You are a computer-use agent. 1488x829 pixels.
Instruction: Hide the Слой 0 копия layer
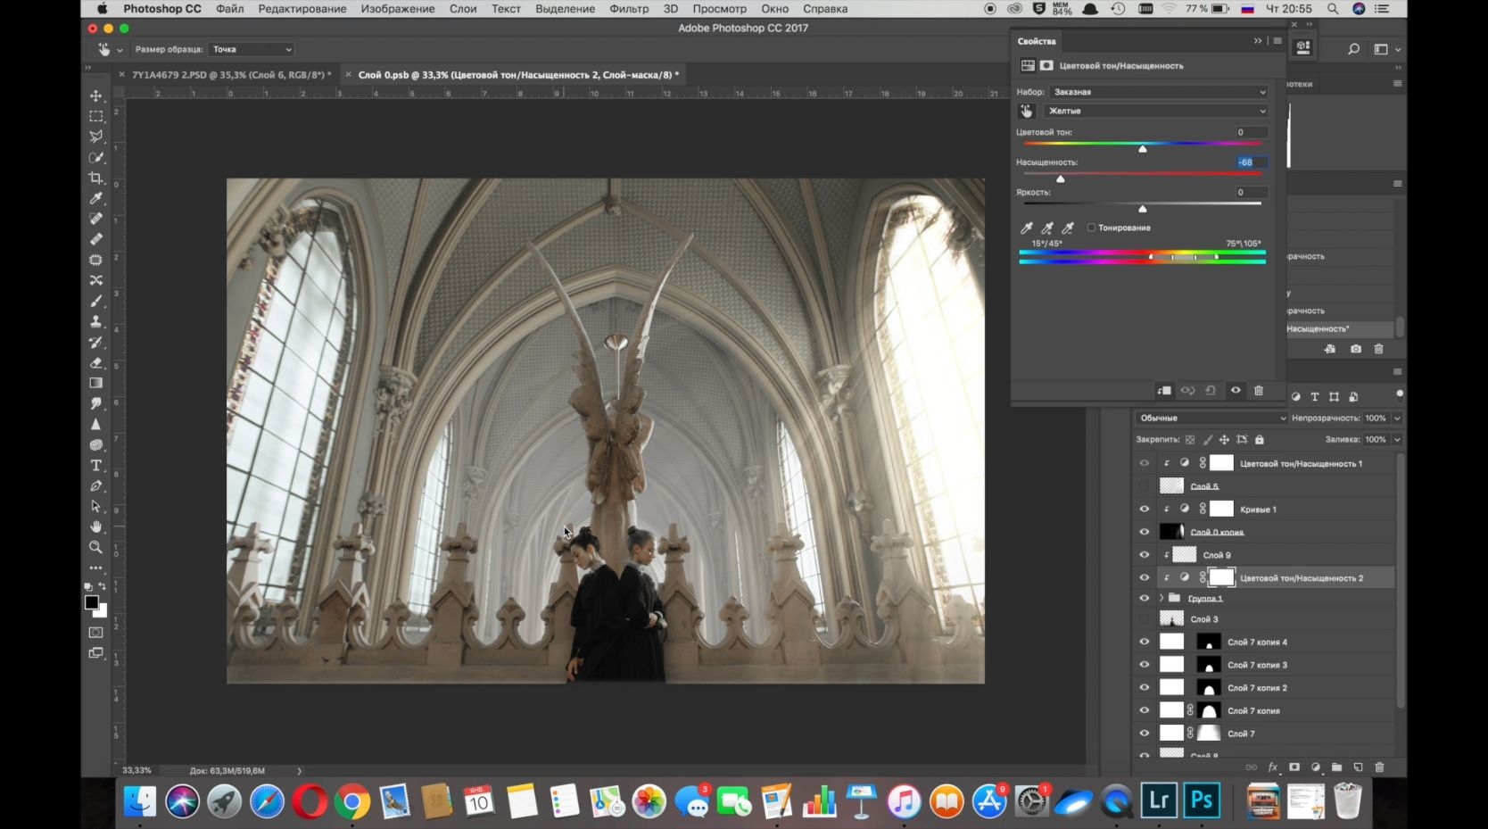tap(1145, 532)
